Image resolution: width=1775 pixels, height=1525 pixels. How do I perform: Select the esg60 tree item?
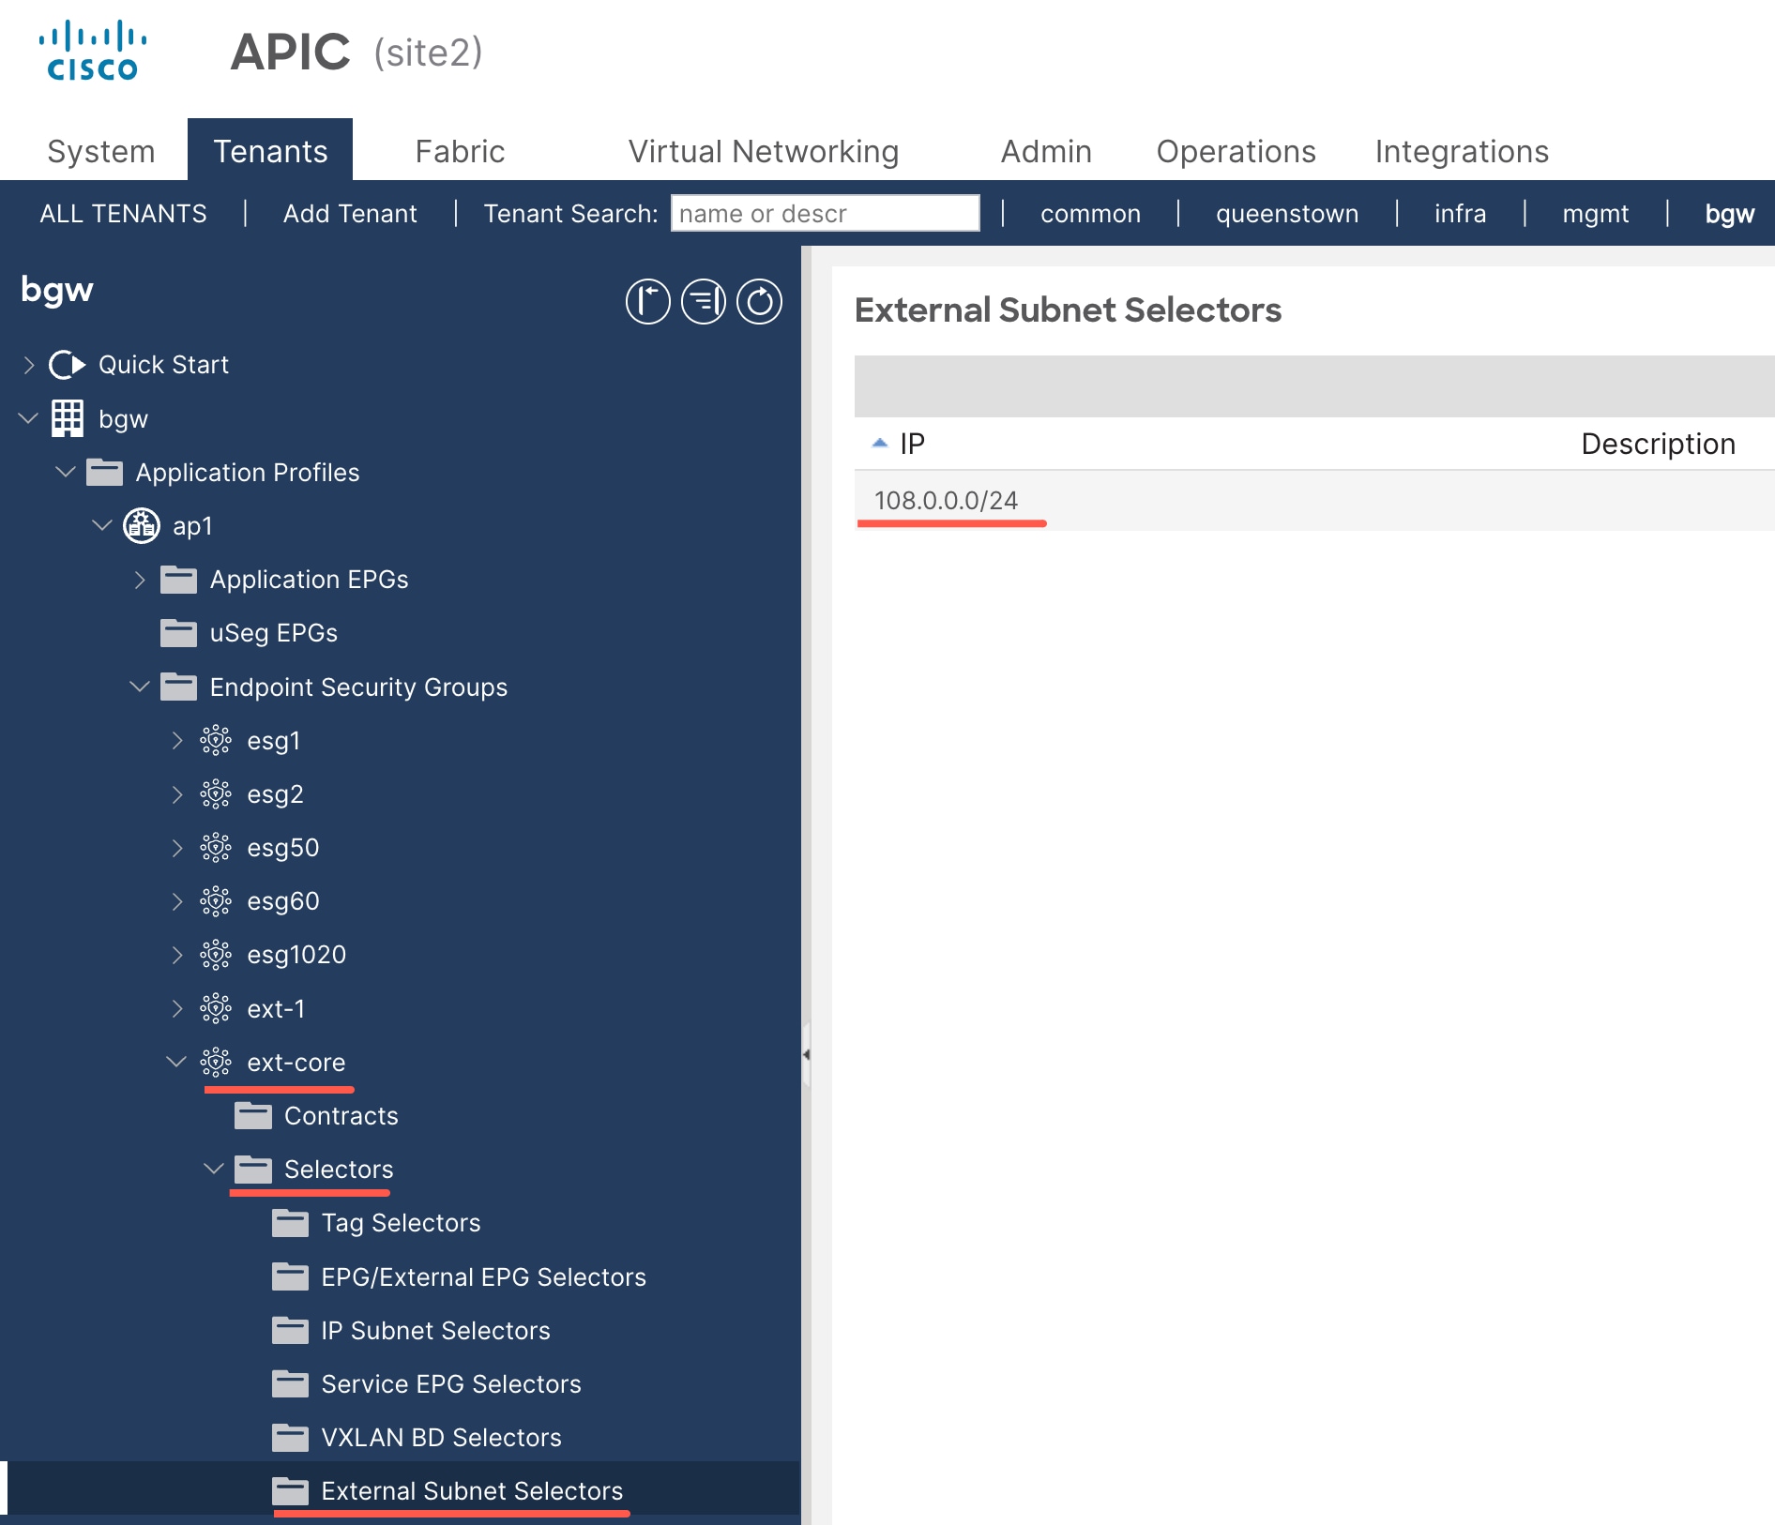(283, 901)
